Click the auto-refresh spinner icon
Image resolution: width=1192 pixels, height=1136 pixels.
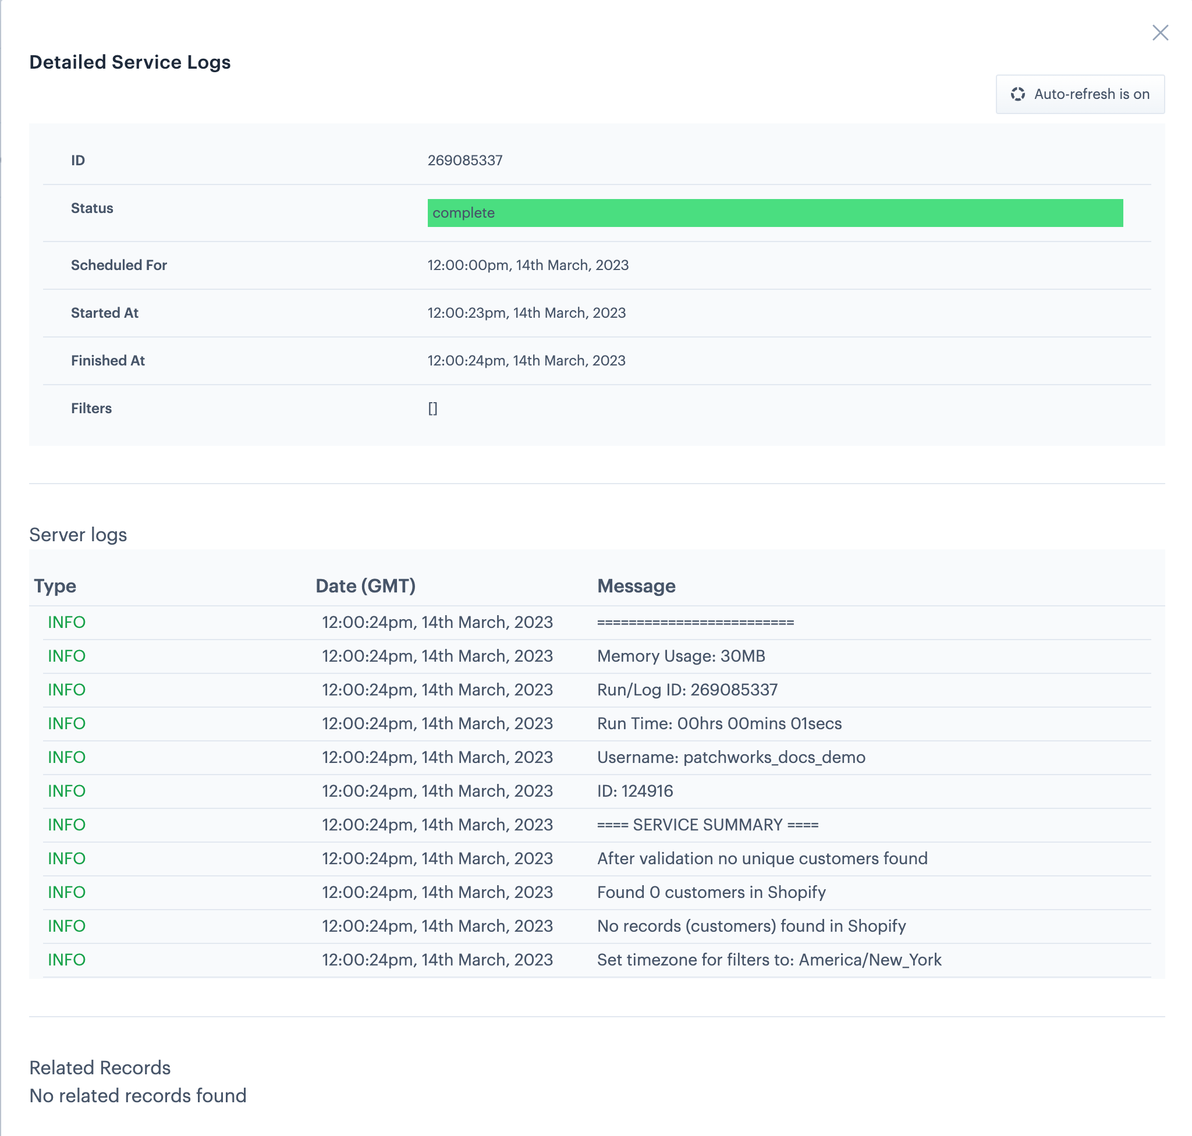pos(1017,94)
